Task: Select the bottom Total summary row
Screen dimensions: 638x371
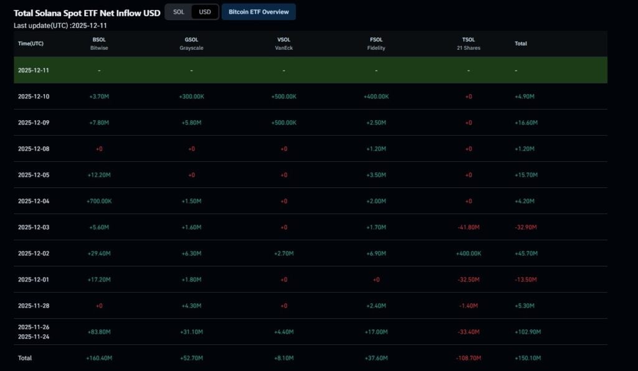Action: tap(26, 358)
